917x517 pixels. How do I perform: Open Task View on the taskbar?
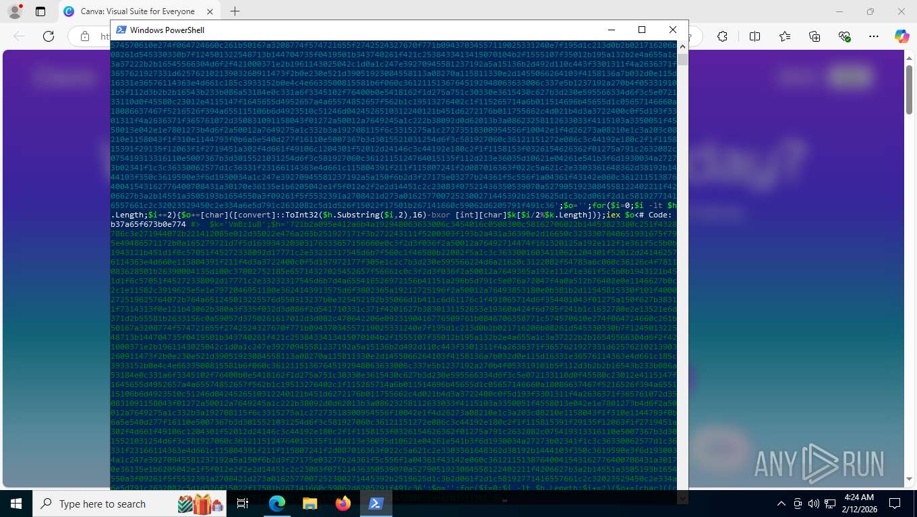coord(243,504)
